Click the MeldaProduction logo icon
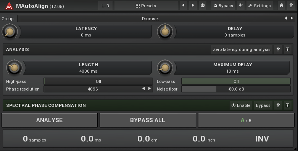The width and height of the screenshot is (298, 151). tap(9, 6)
